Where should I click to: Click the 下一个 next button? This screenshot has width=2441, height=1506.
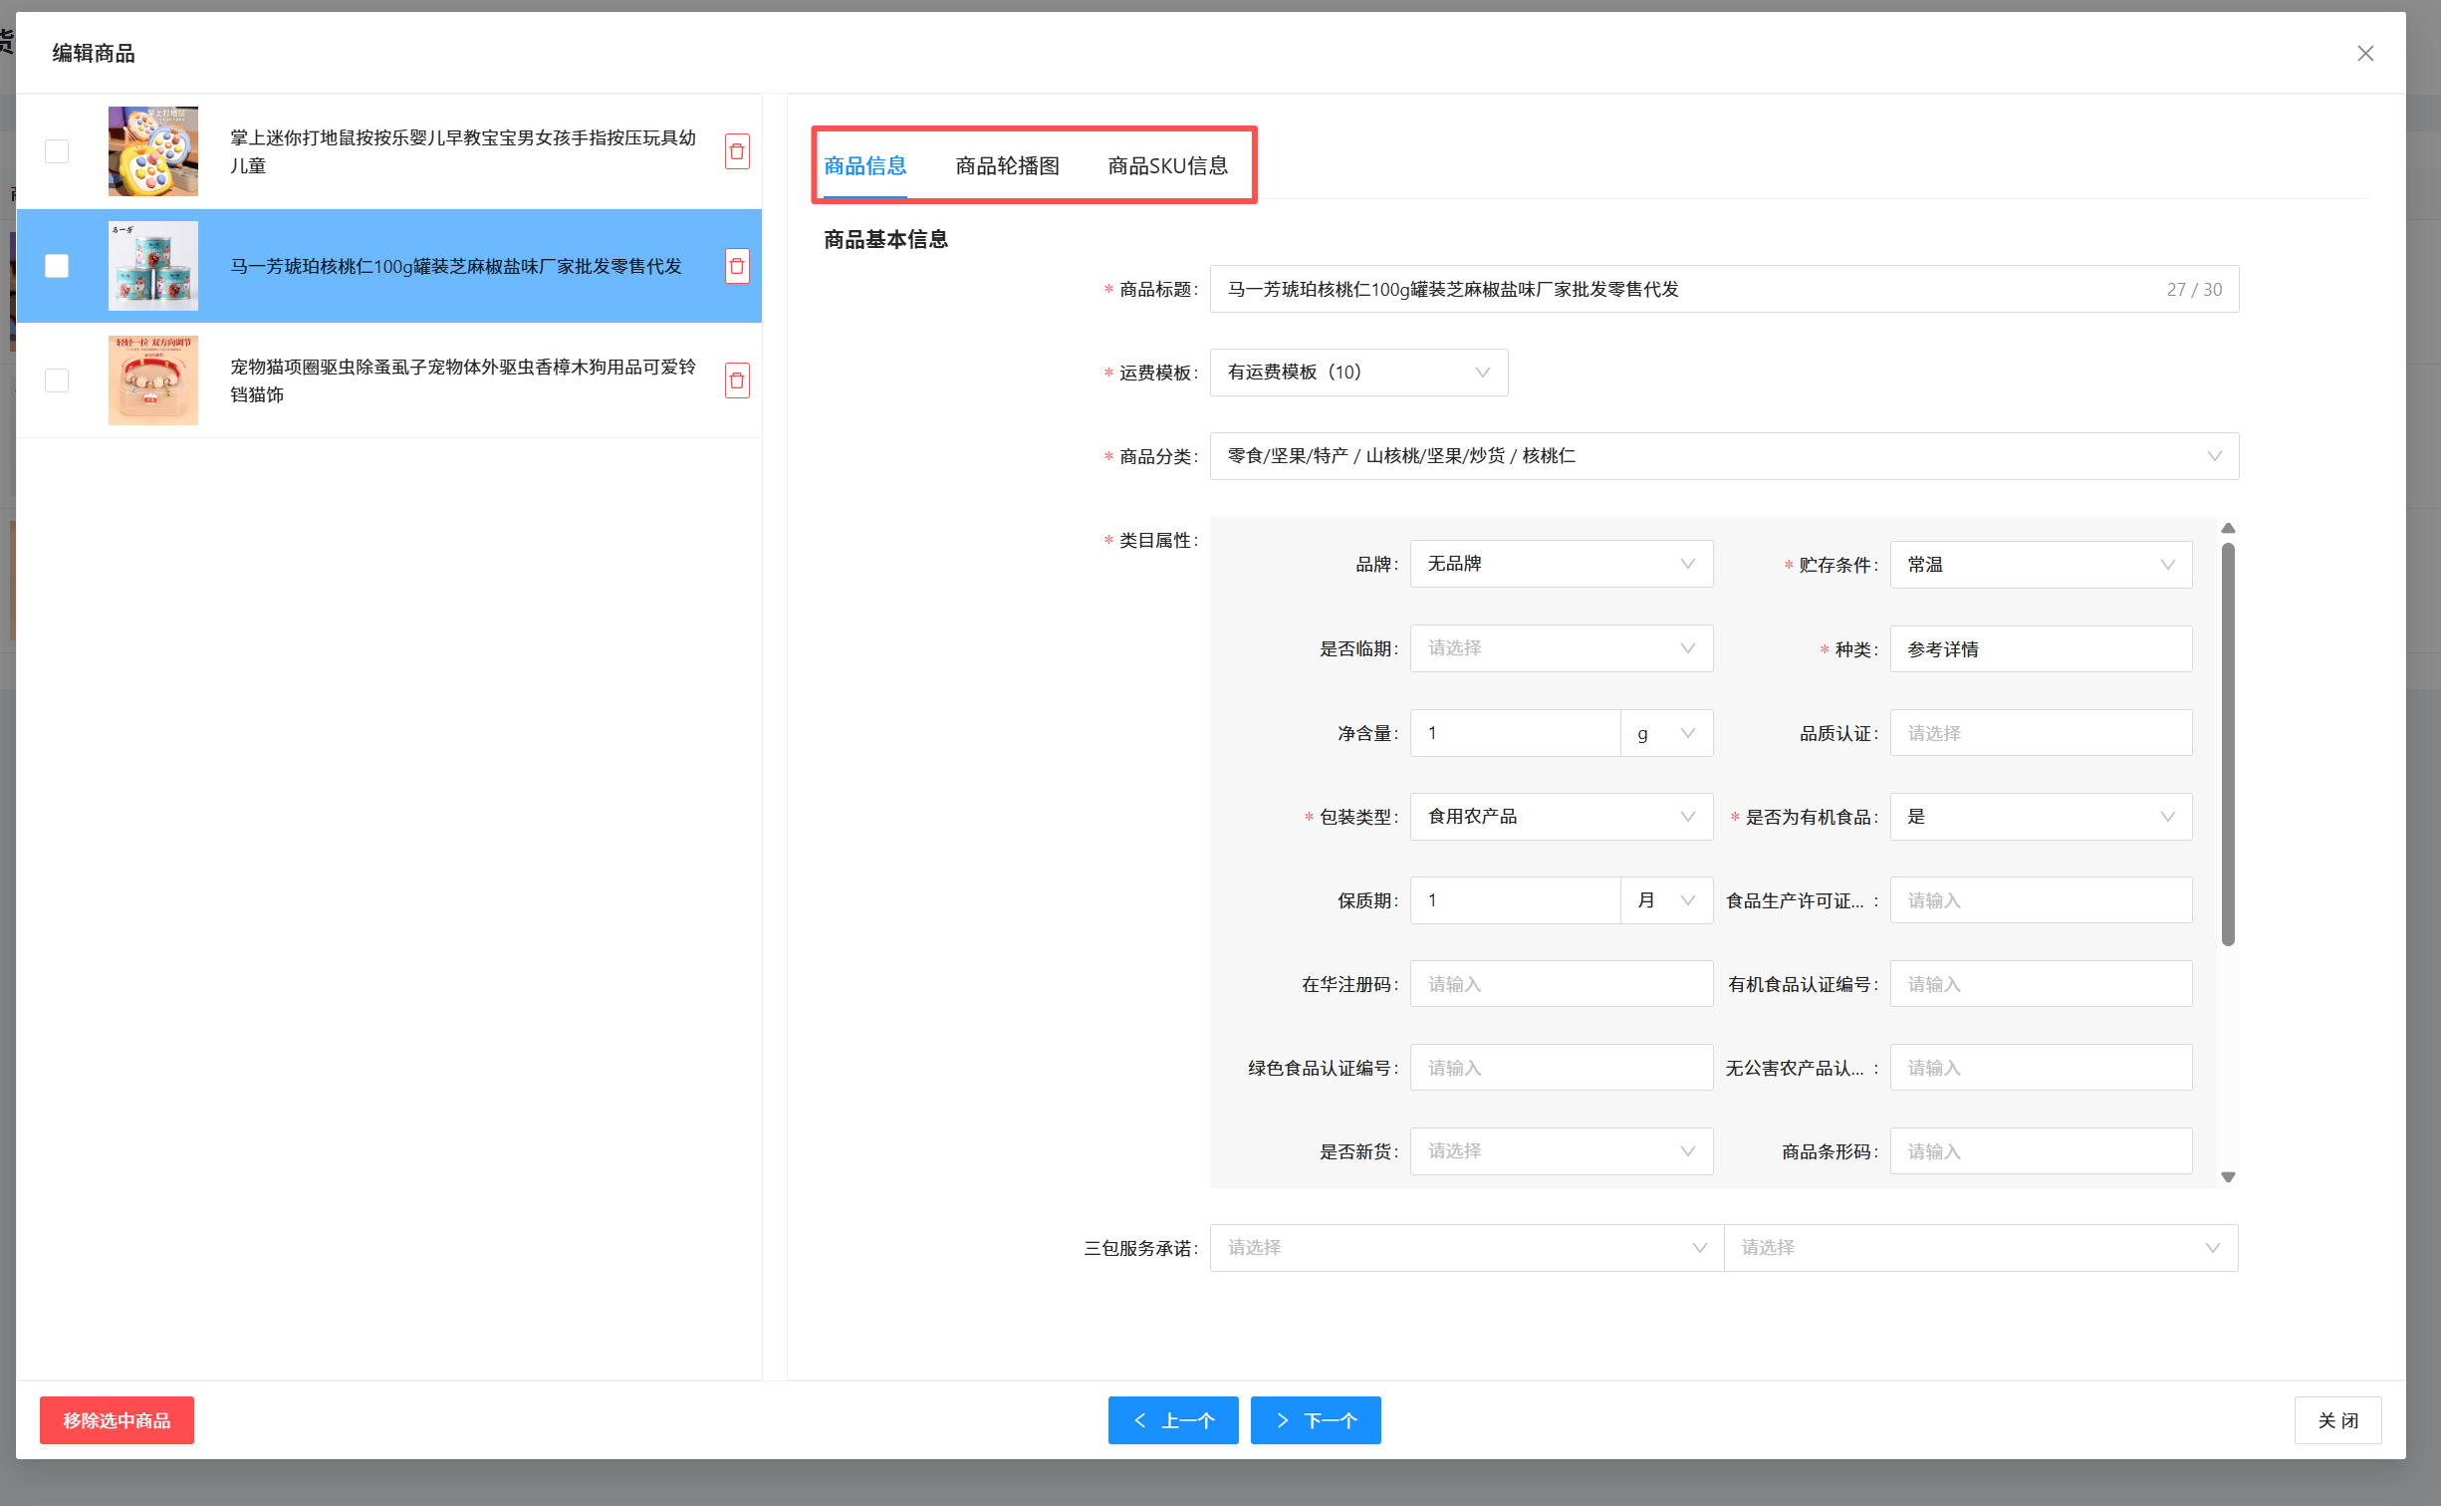point(1315,1420)
